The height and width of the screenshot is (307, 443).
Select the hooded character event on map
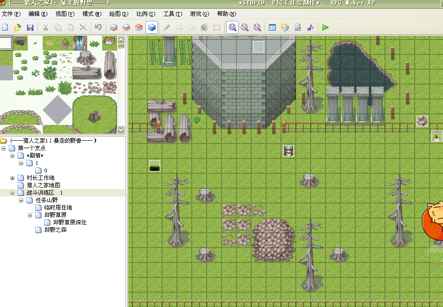(288, 151)
